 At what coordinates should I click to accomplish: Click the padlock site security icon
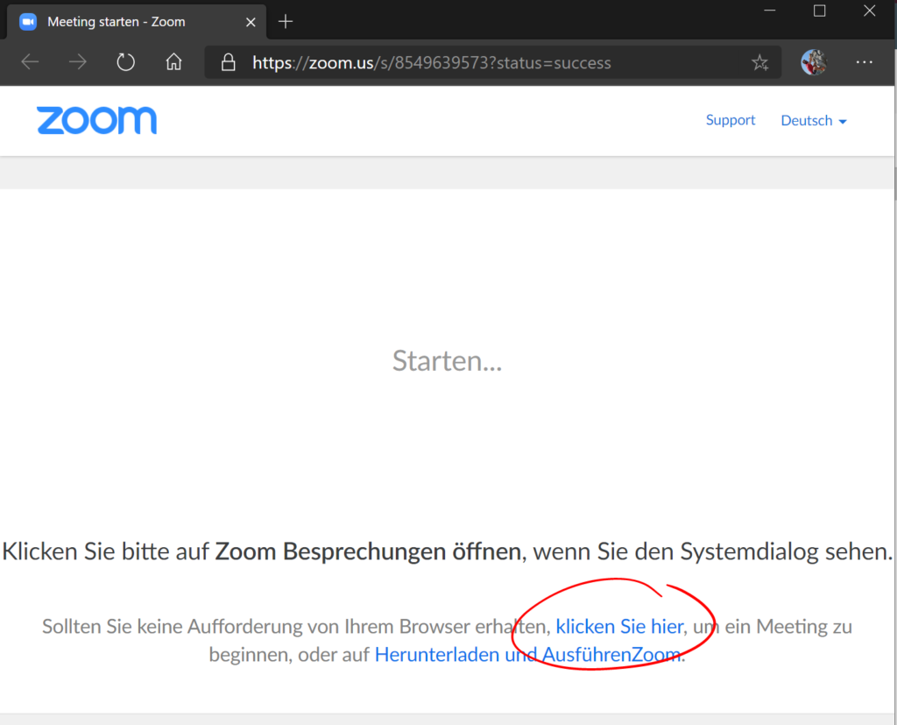pyautogui.click(x=229, y=62)
